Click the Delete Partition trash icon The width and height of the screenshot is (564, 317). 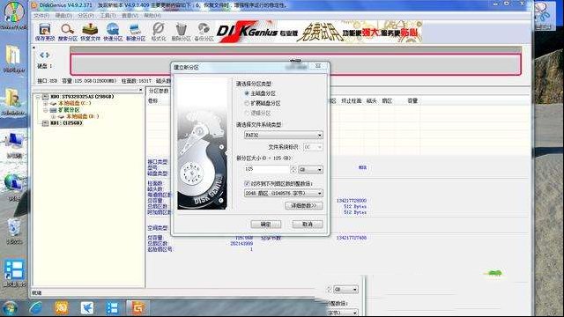click(181, 32)
